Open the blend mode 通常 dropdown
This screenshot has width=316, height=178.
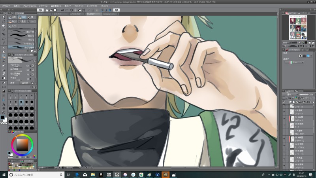tap(290, 95)
